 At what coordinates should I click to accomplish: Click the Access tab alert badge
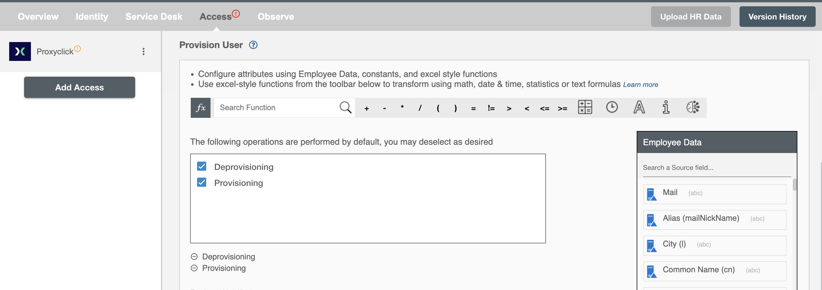(x=236, y=14)
